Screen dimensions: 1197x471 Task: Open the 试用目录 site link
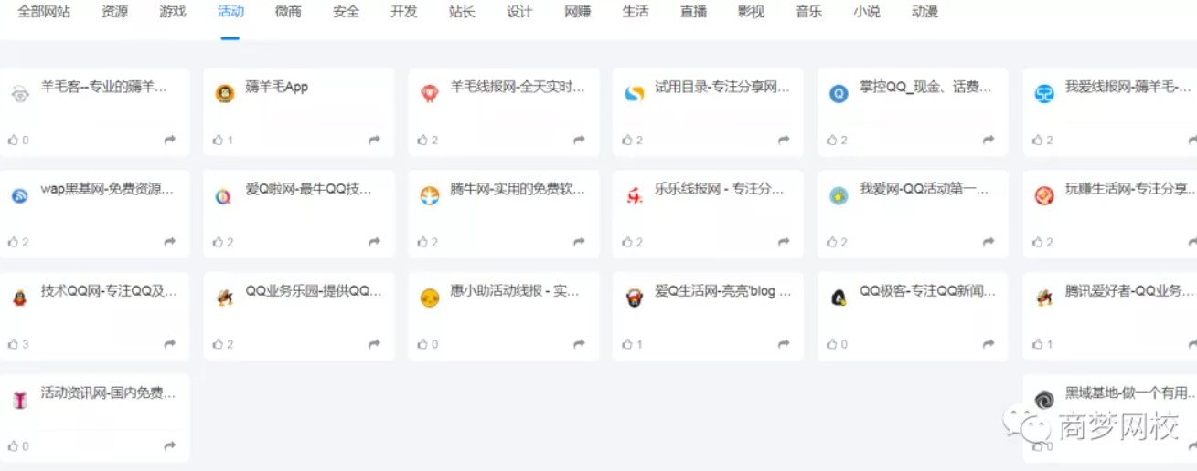(x=722, y=88)
